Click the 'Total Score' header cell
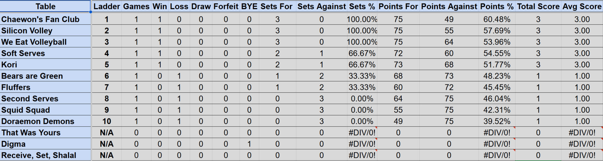This screenshot has height=161, width=603. pos(538,6)
